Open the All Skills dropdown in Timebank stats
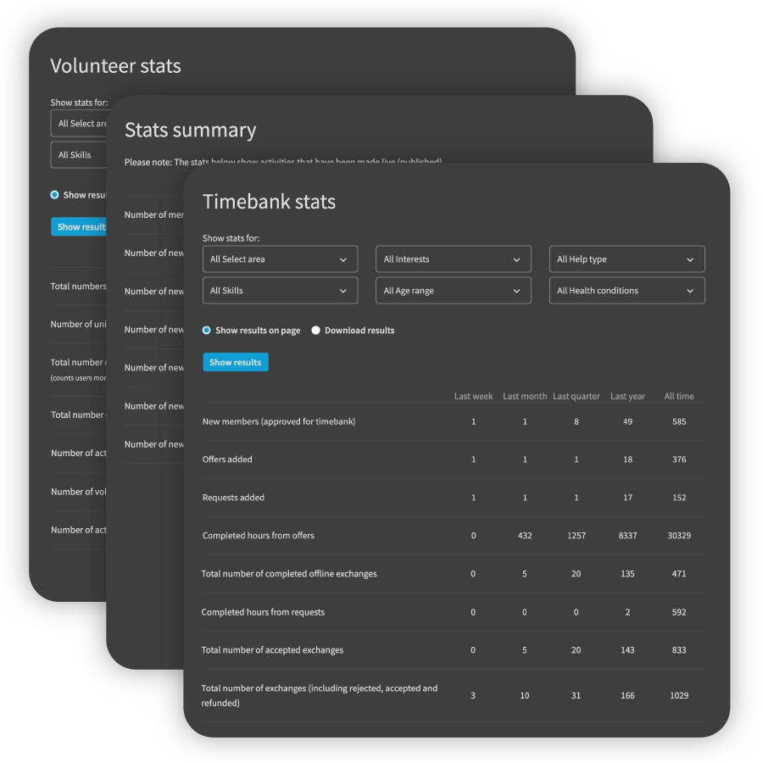This screenshot has width=763, height=763. [280, 291]
